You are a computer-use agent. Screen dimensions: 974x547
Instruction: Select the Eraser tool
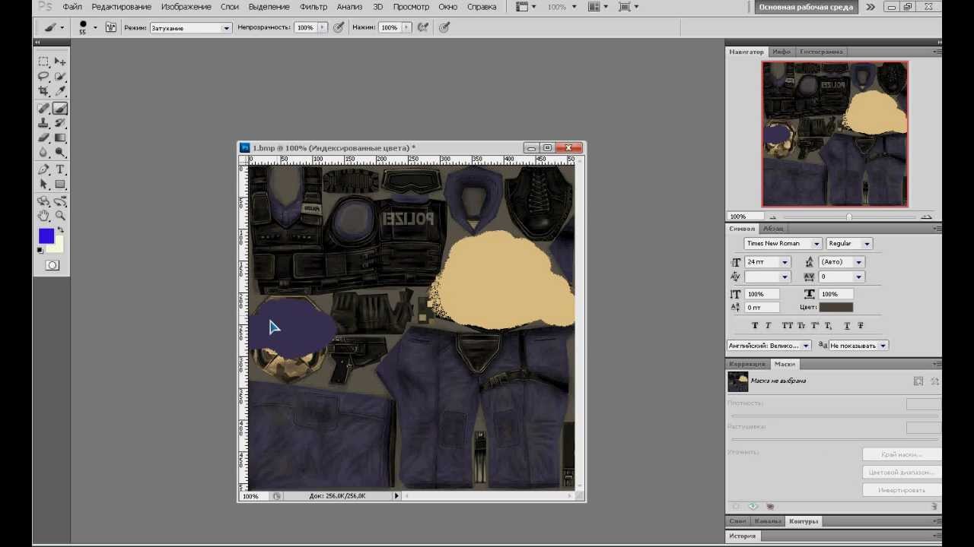43,138
